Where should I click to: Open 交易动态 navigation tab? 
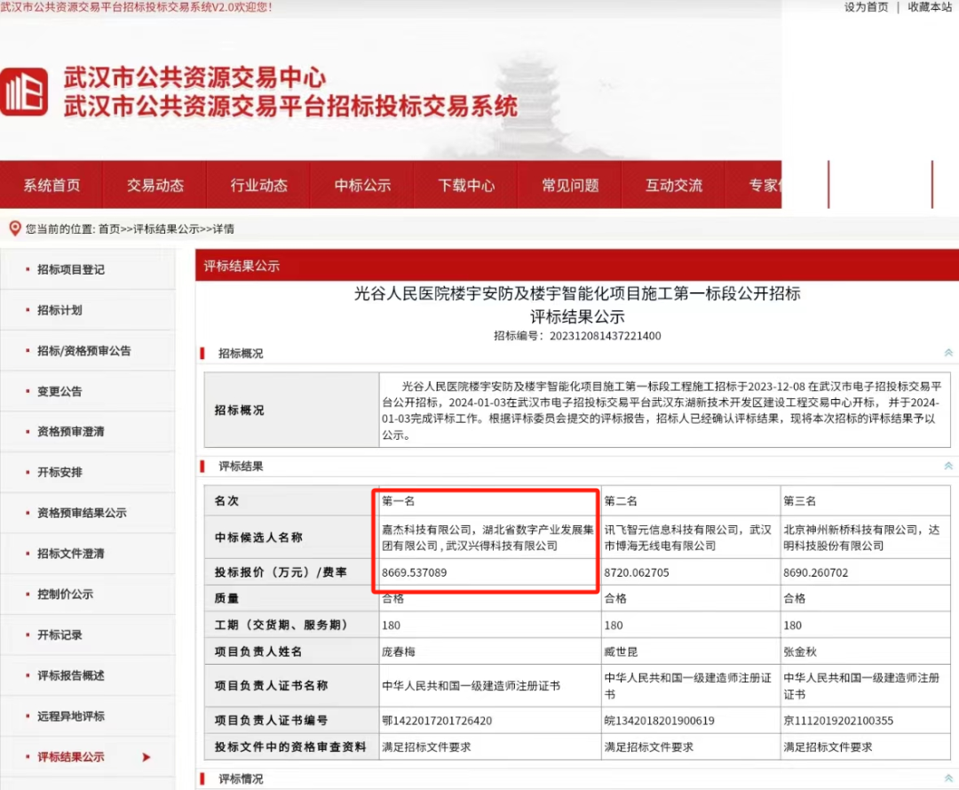click(155, 186)
